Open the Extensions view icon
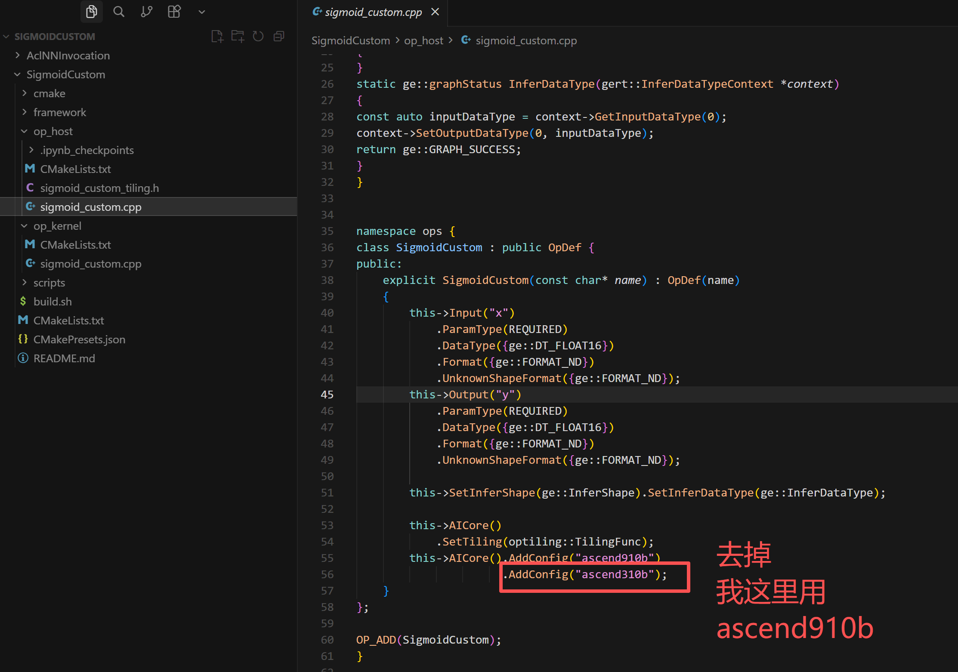The height and width of the screenshot is (672, 958). (174, 12)
